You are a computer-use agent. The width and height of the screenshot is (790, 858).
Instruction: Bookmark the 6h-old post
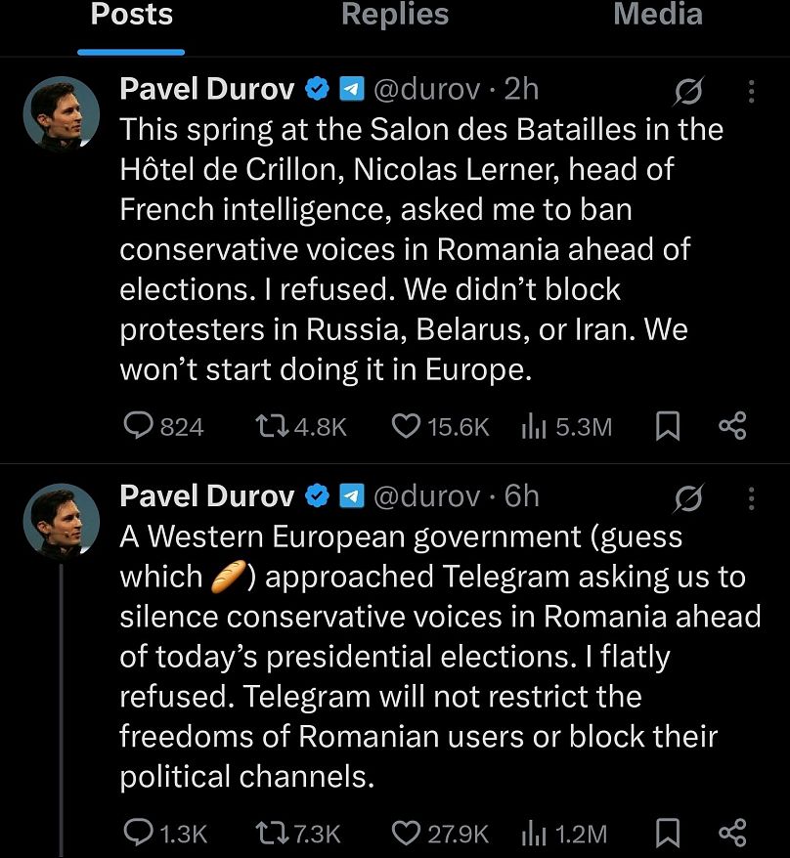point(667,833)
